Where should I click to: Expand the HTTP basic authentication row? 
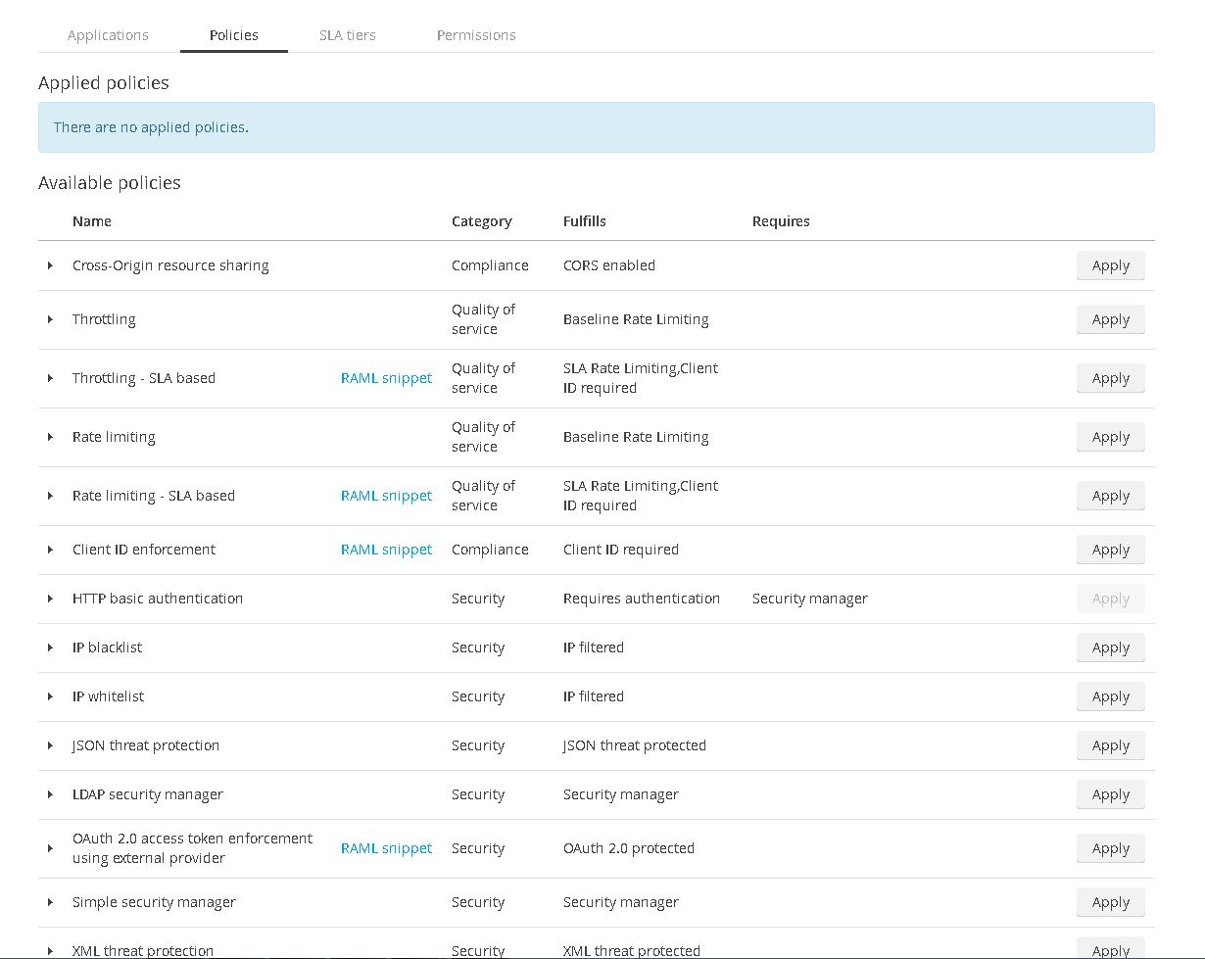(x=50, y=599)
